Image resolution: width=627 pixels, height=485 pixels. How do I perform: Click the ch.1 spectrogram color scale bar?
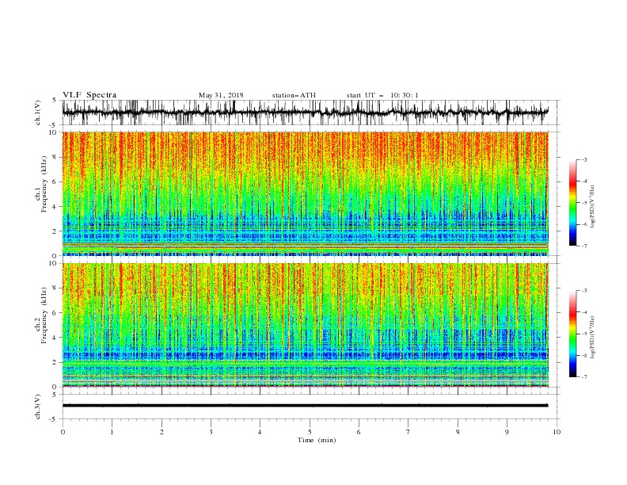click(x=573, y=203)
